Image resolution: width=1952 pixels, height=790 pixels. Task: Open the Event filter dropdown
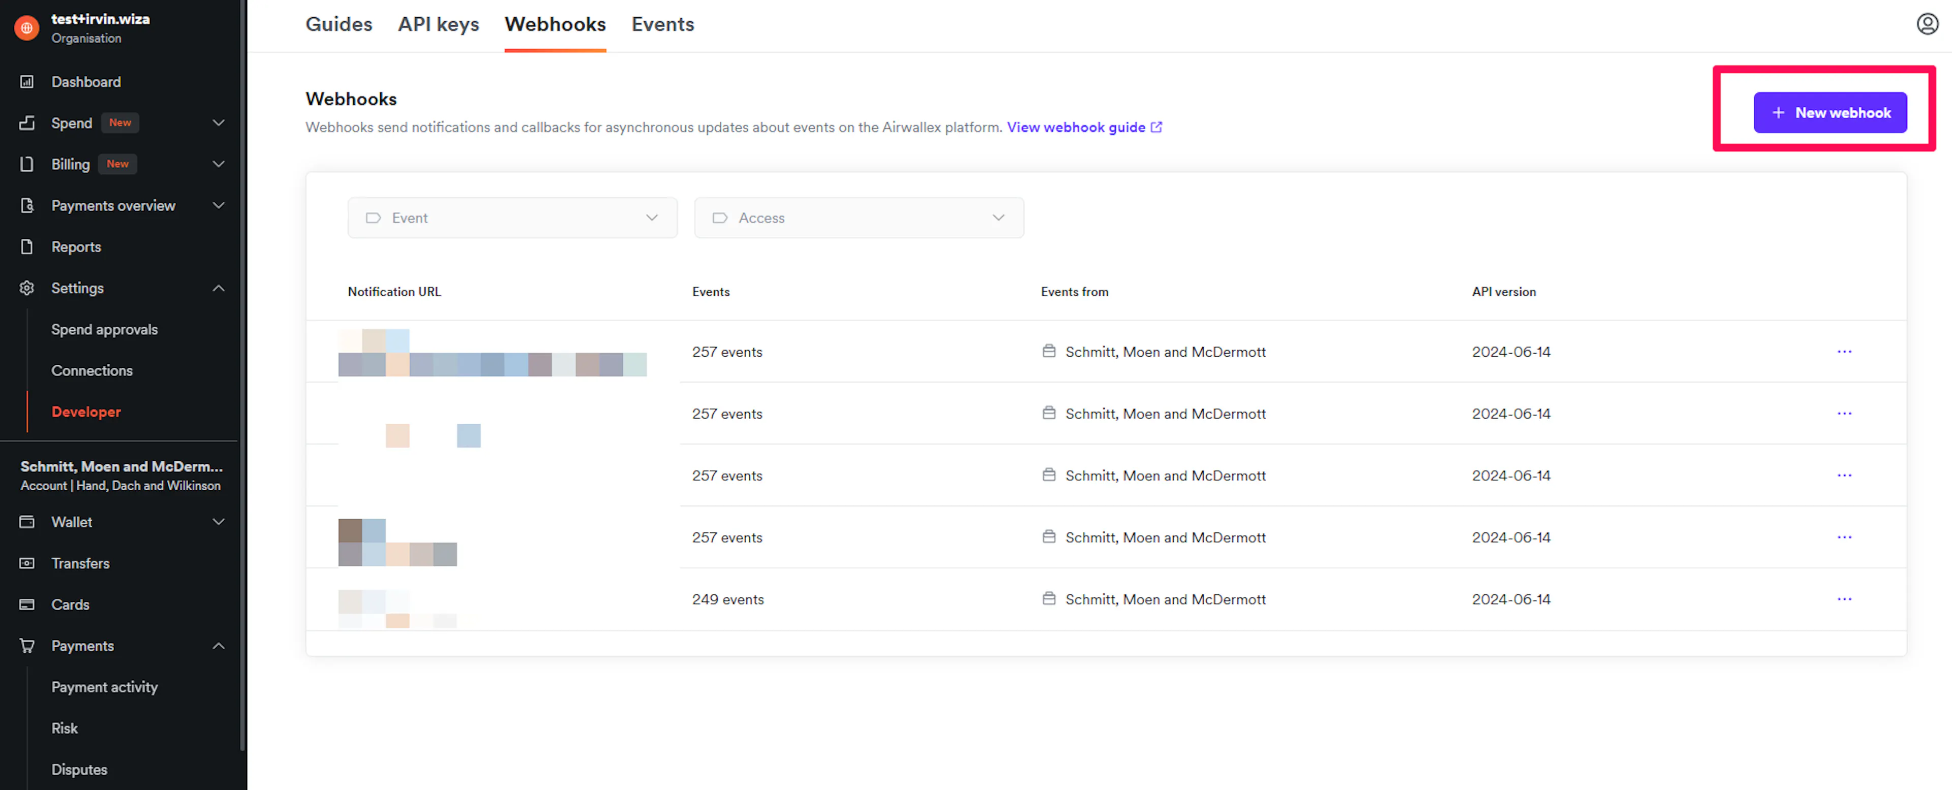pyautogui.click(x=512, y=218)
